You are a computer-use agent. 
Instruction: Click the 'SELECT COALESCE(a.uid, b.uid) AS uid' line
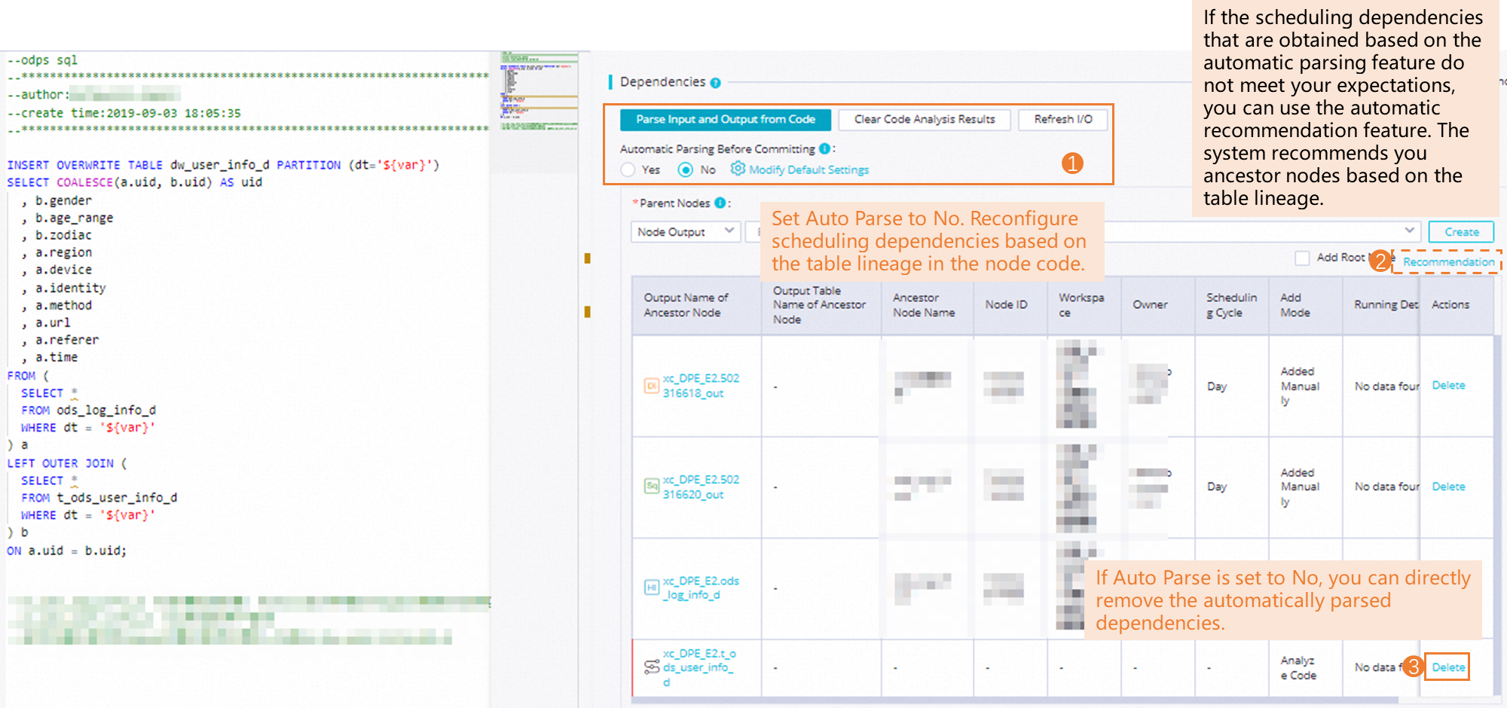135,182
